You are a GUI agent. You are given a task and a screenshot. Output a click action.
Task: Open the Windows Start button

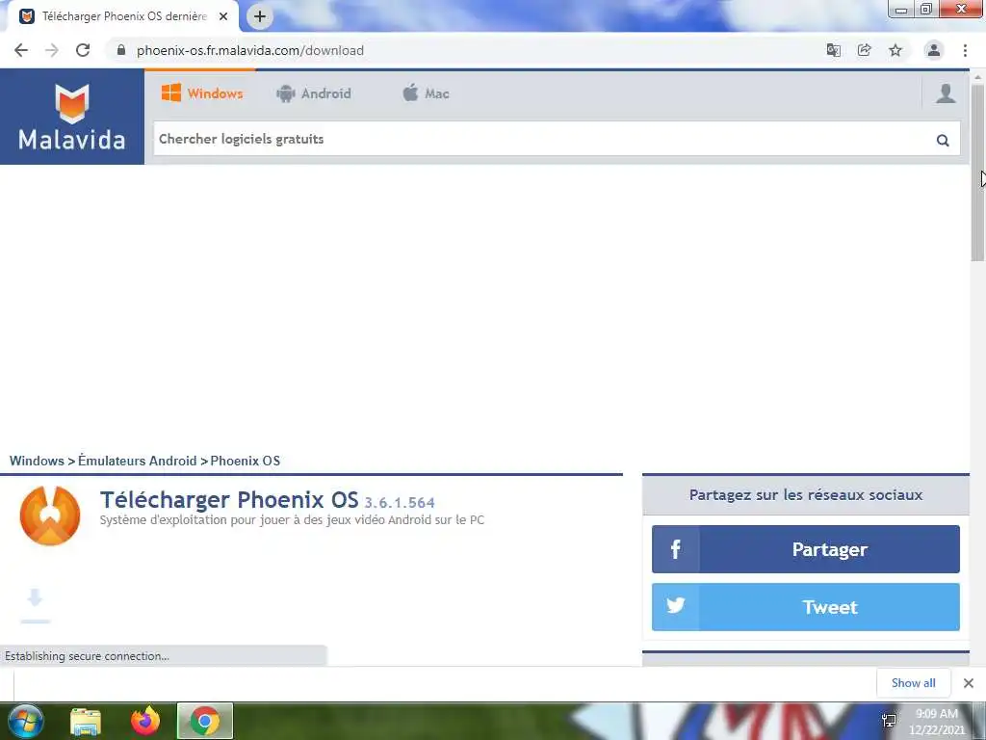tap(26, 721)
